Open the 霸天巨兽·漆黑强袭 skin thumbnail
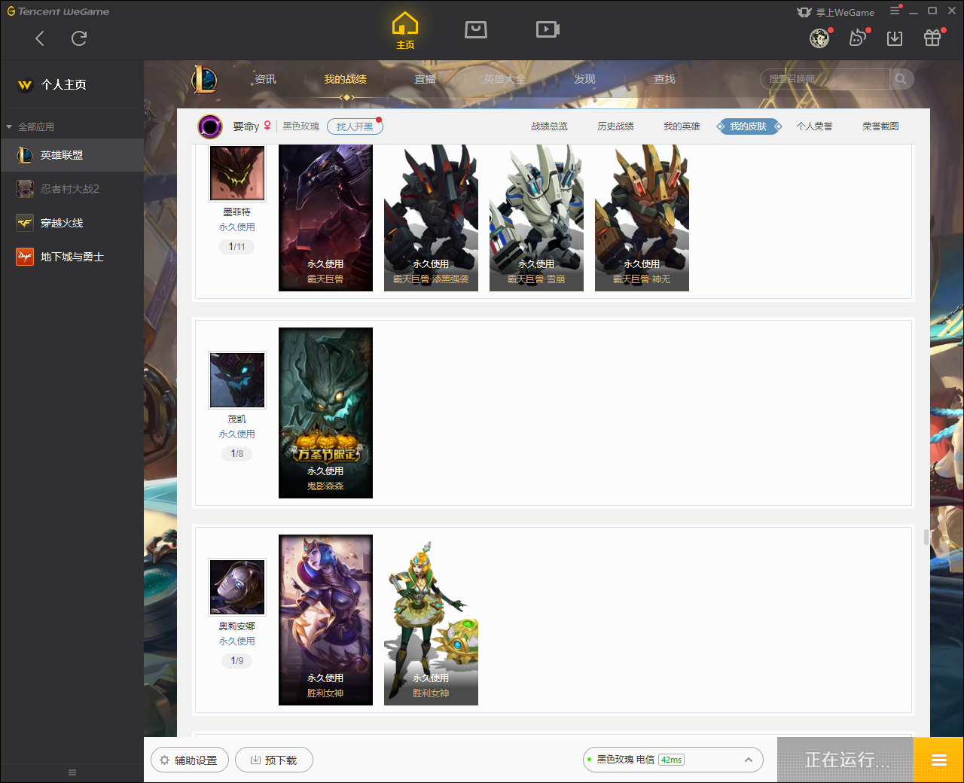The image size is (964, 783). (431, 218)
